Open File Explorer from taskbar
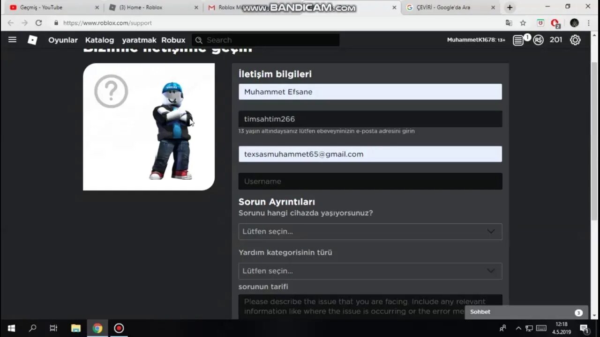The width and height of the screenshot is (600, 337). pos(76,328)
